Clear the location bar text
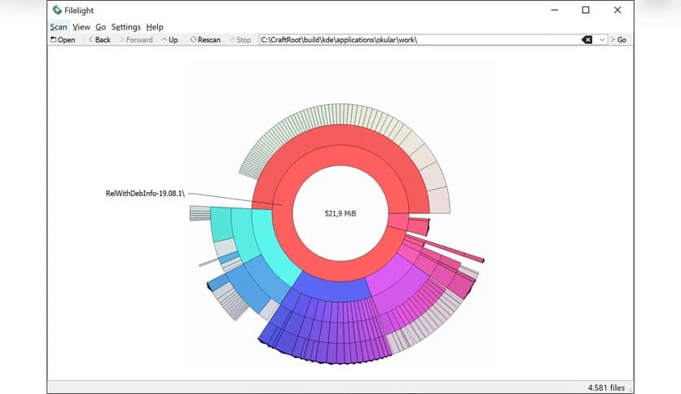 (587, 39)
